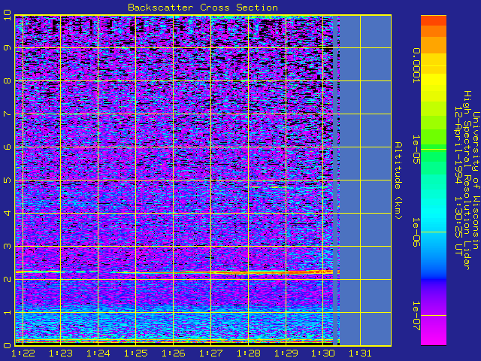Click the red-orange top of the colorbar
The width and height of the screenshot is (481, 361).
point(434,20)
